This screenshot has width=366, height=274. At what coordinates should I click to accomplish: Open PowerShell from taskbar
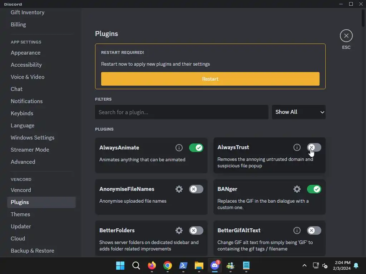(183, 265)
